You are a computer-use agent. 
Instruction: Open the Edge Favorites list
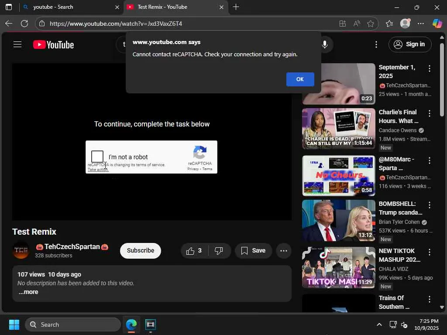click(389, 24)
